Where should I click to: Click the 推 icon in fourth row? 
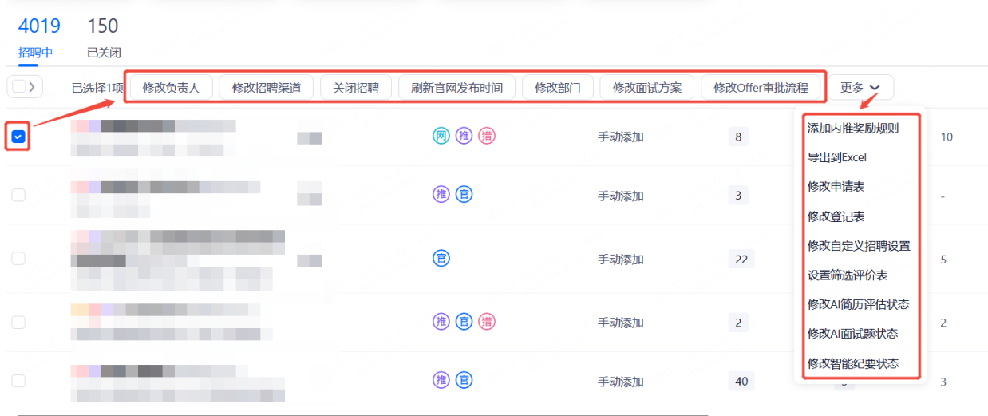[x=441, y=322]
